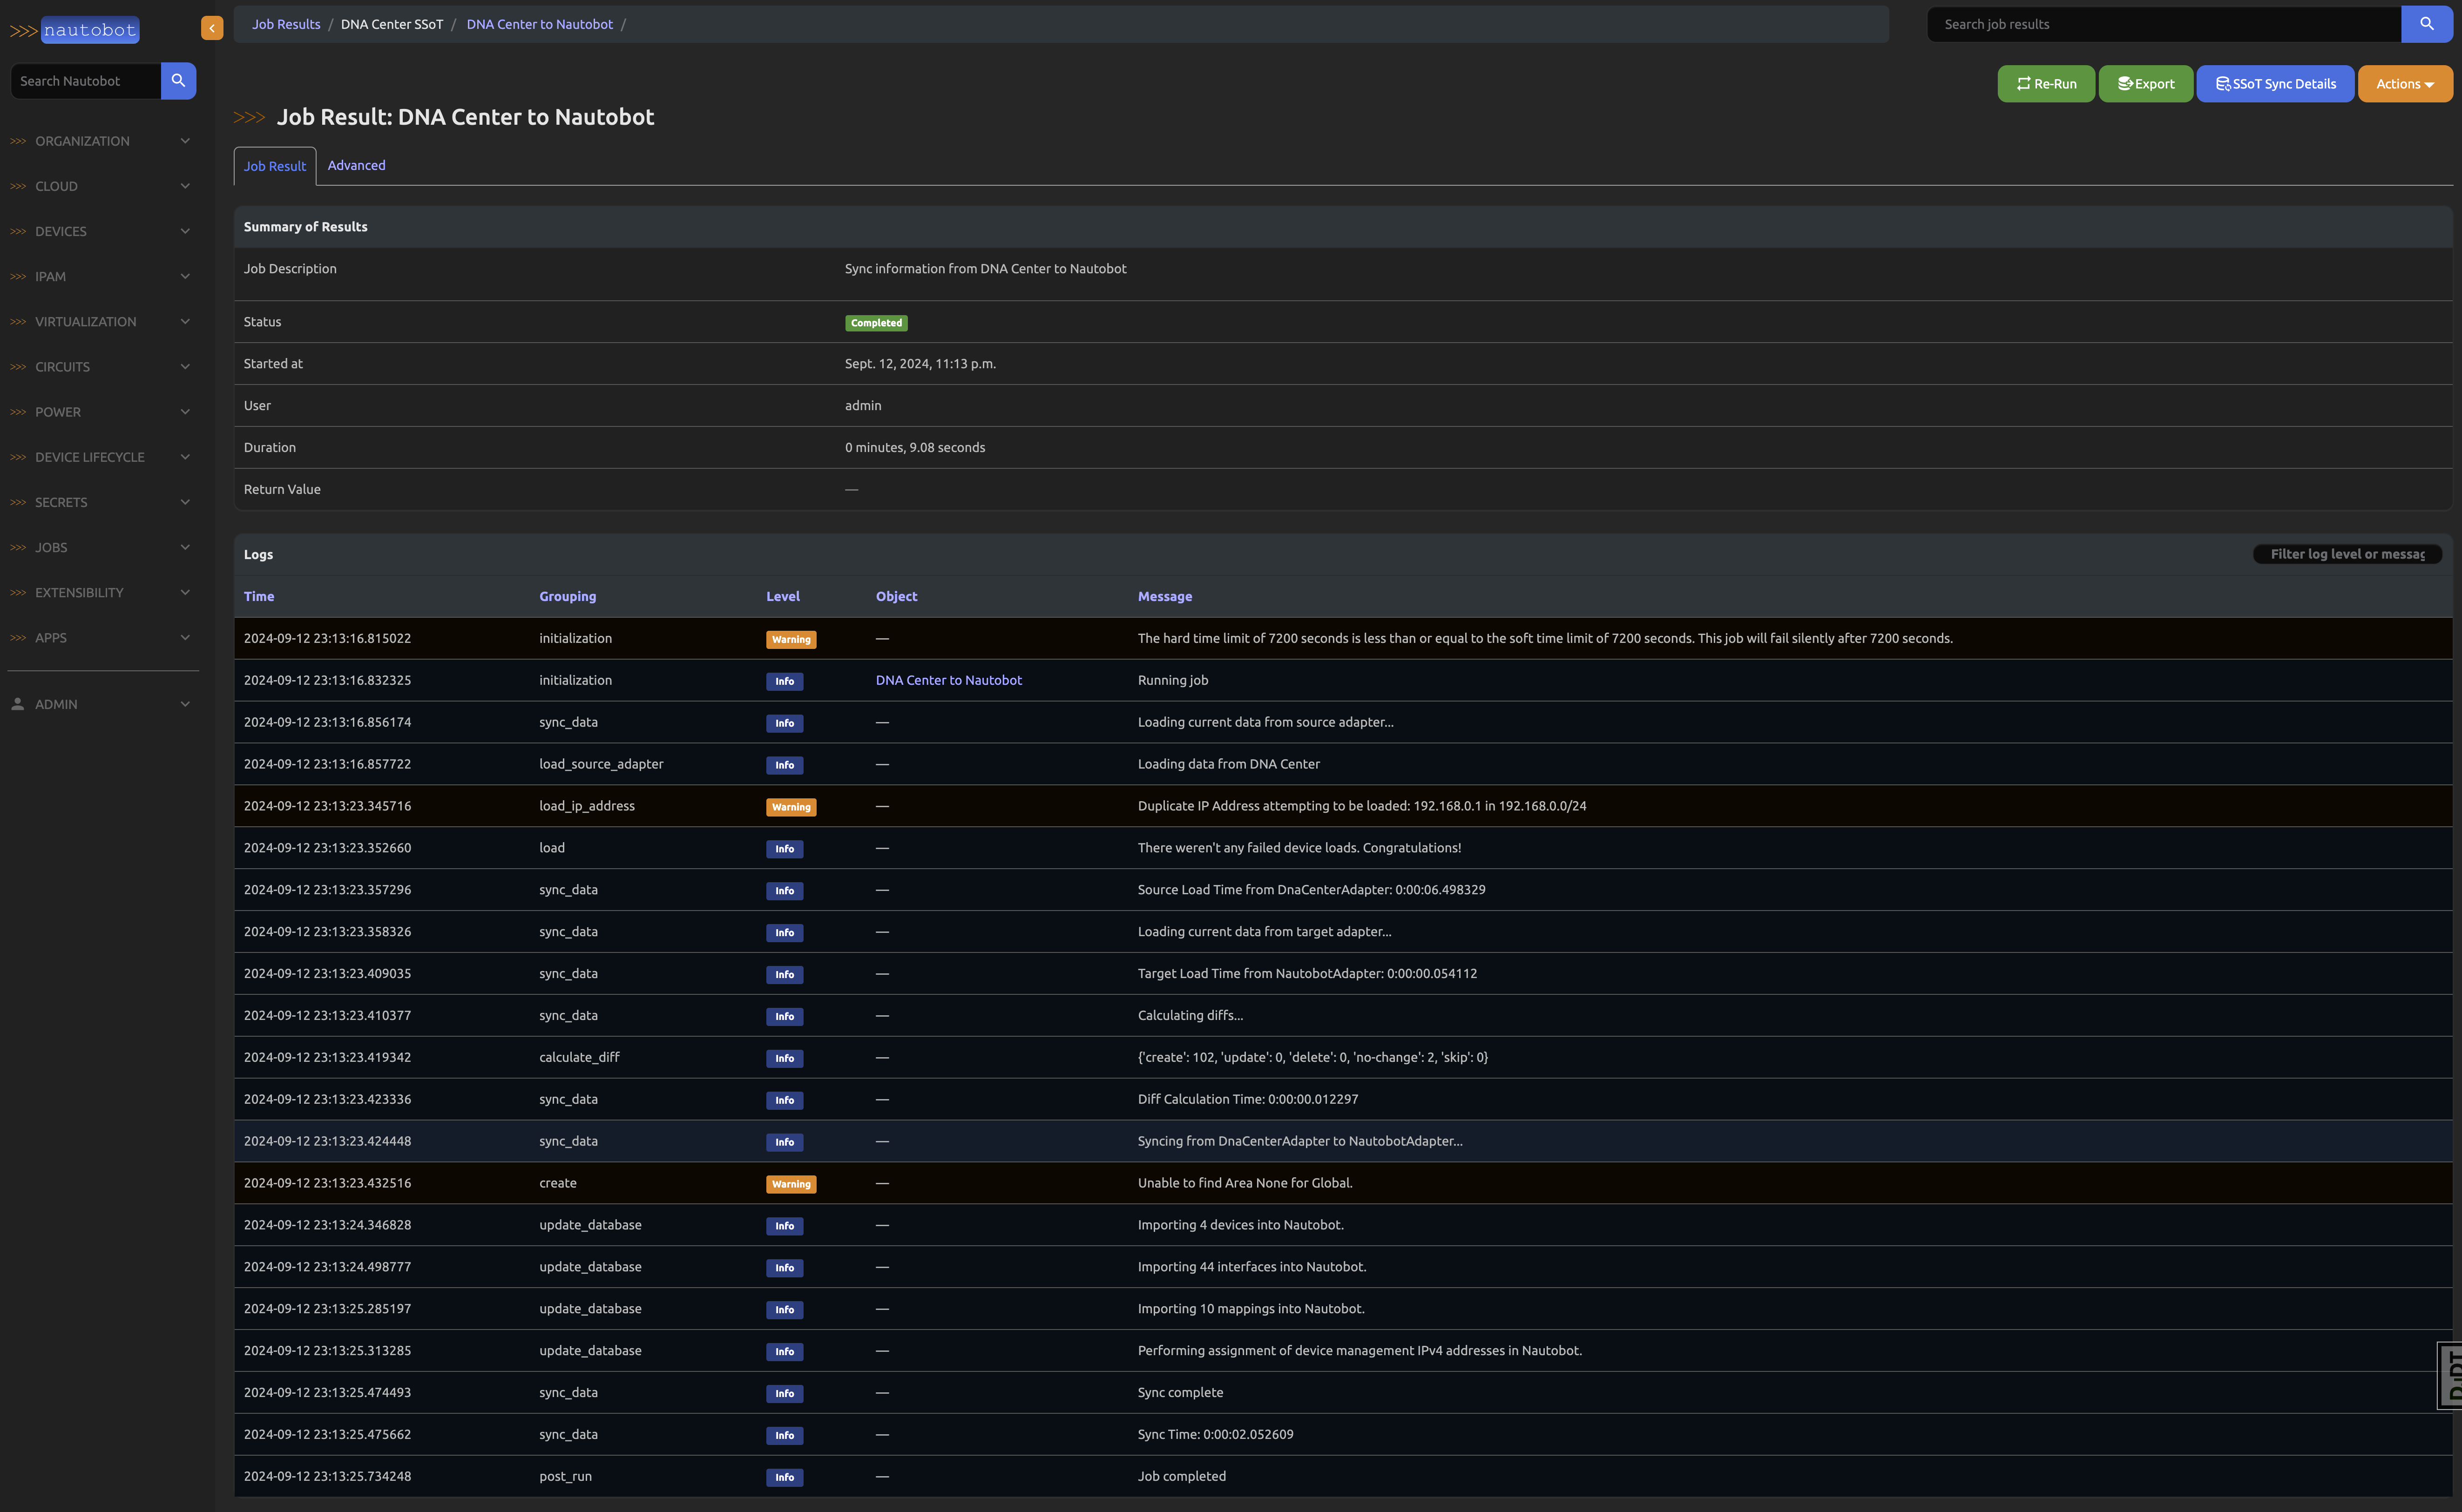
Task: Click job results search magnifier button
Action: [x=2426, y=24]
